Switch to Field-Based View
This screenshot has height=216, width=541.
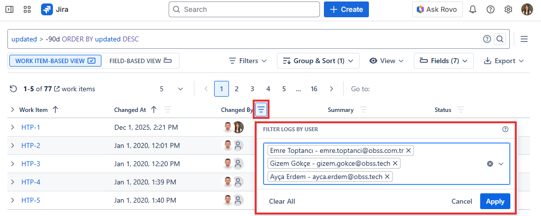pos(140,61)
